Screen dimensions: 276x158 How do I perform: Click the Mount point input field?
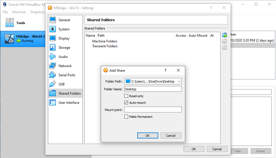tap(153, 110)
